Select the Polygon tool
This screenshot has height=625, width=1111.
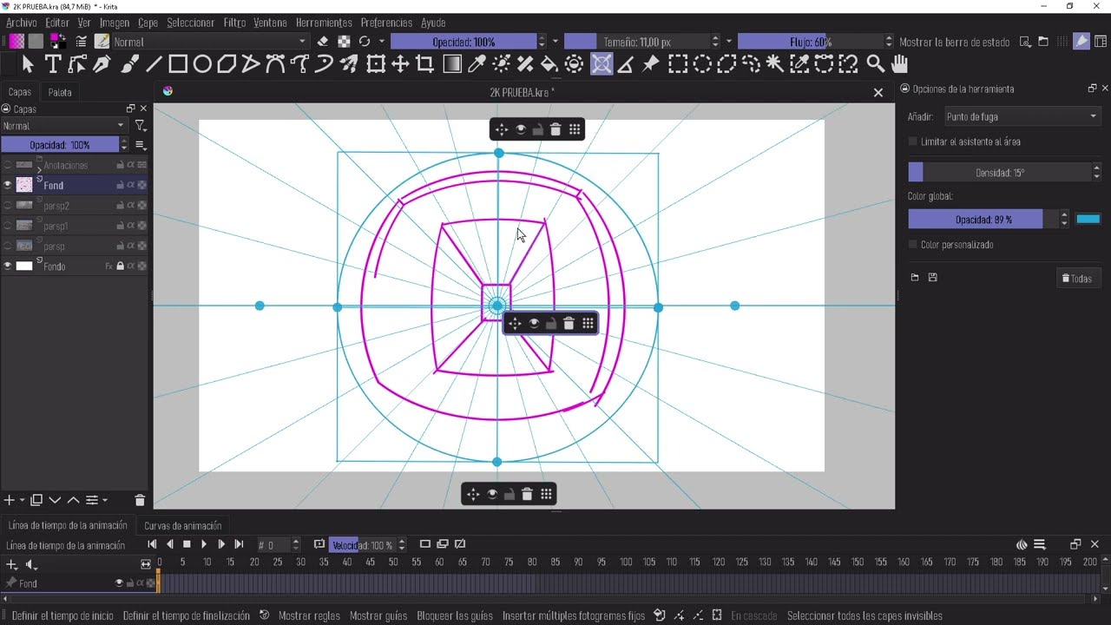(227, 63)
